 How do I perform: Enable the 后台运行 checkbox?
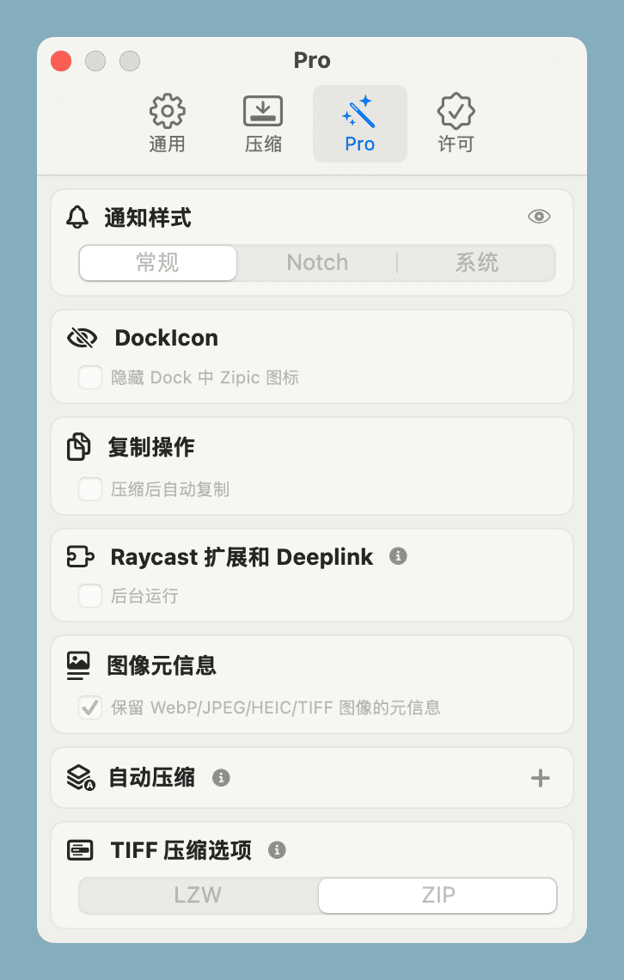click(x=90, y=596)
